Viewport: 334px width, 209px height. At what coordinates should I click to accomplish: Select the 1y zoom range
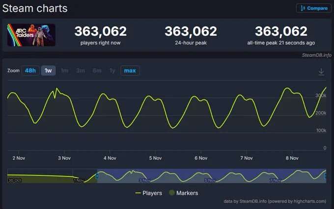(112, 71)
